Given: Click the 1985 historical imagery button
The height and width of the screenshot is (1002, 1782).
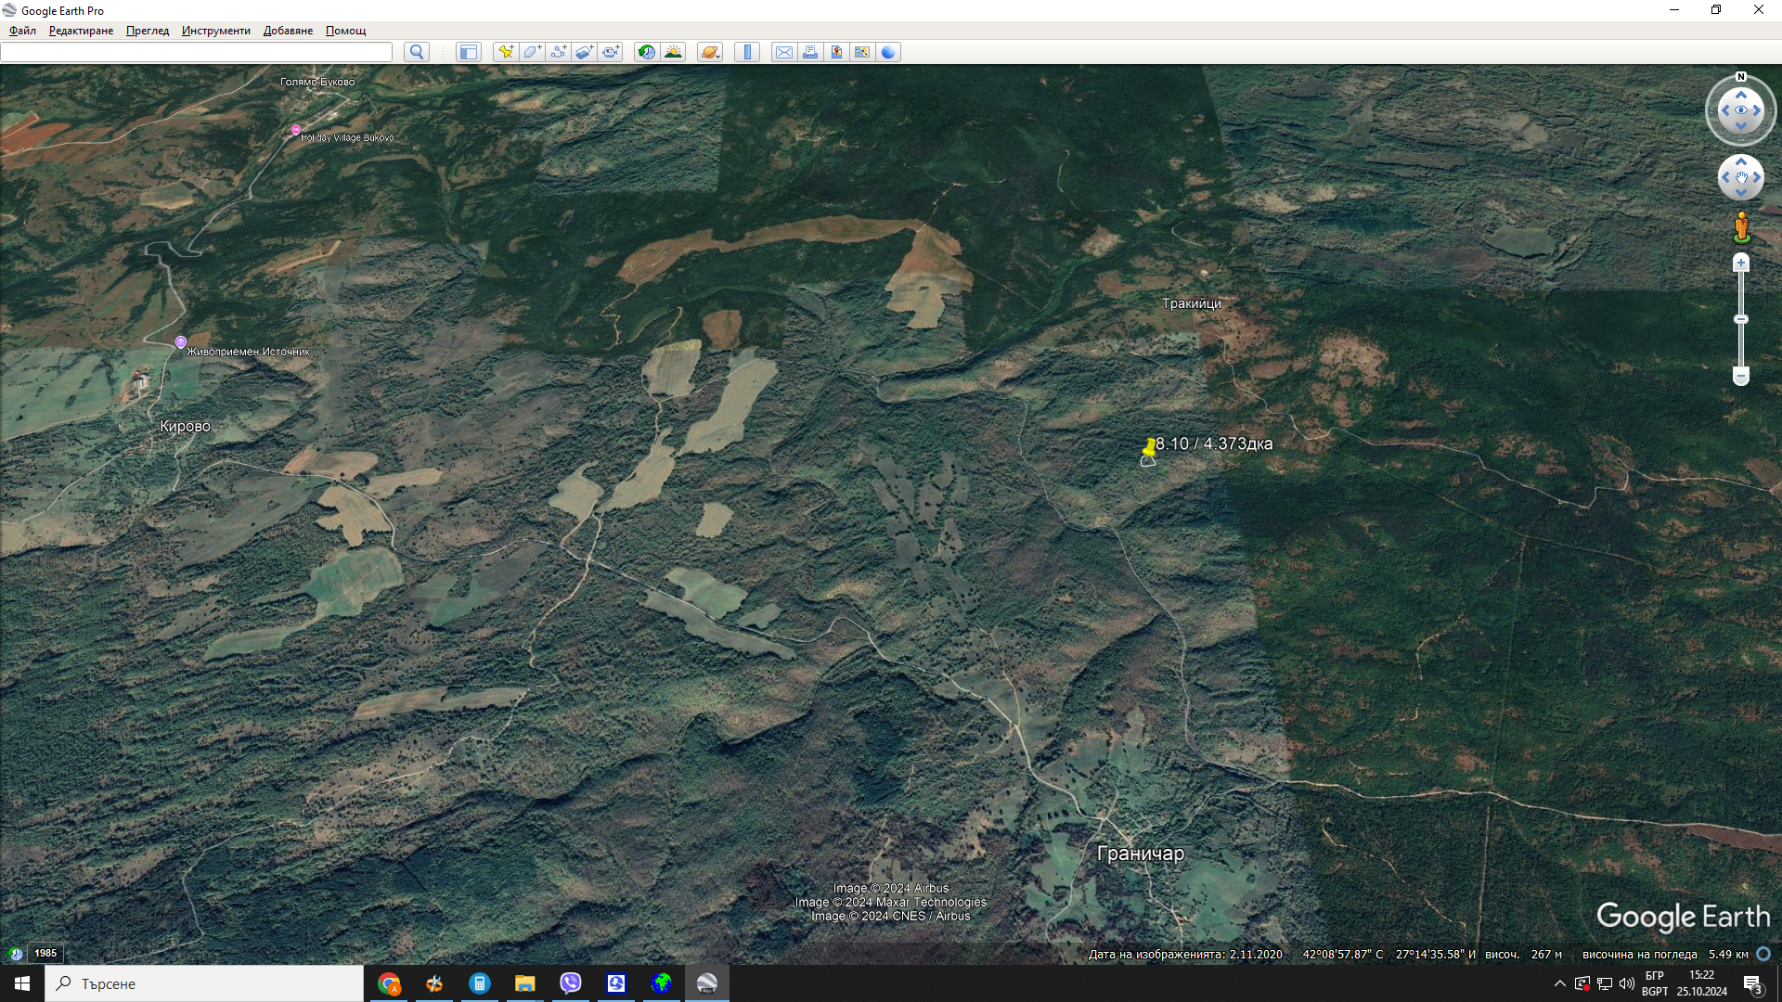Looking at the screenshot, I should coord(45,953).
